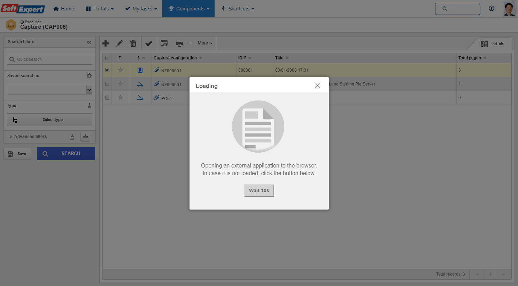518x286 pixels.
Task: Close the Loading dialog
Action: [317, 85]
